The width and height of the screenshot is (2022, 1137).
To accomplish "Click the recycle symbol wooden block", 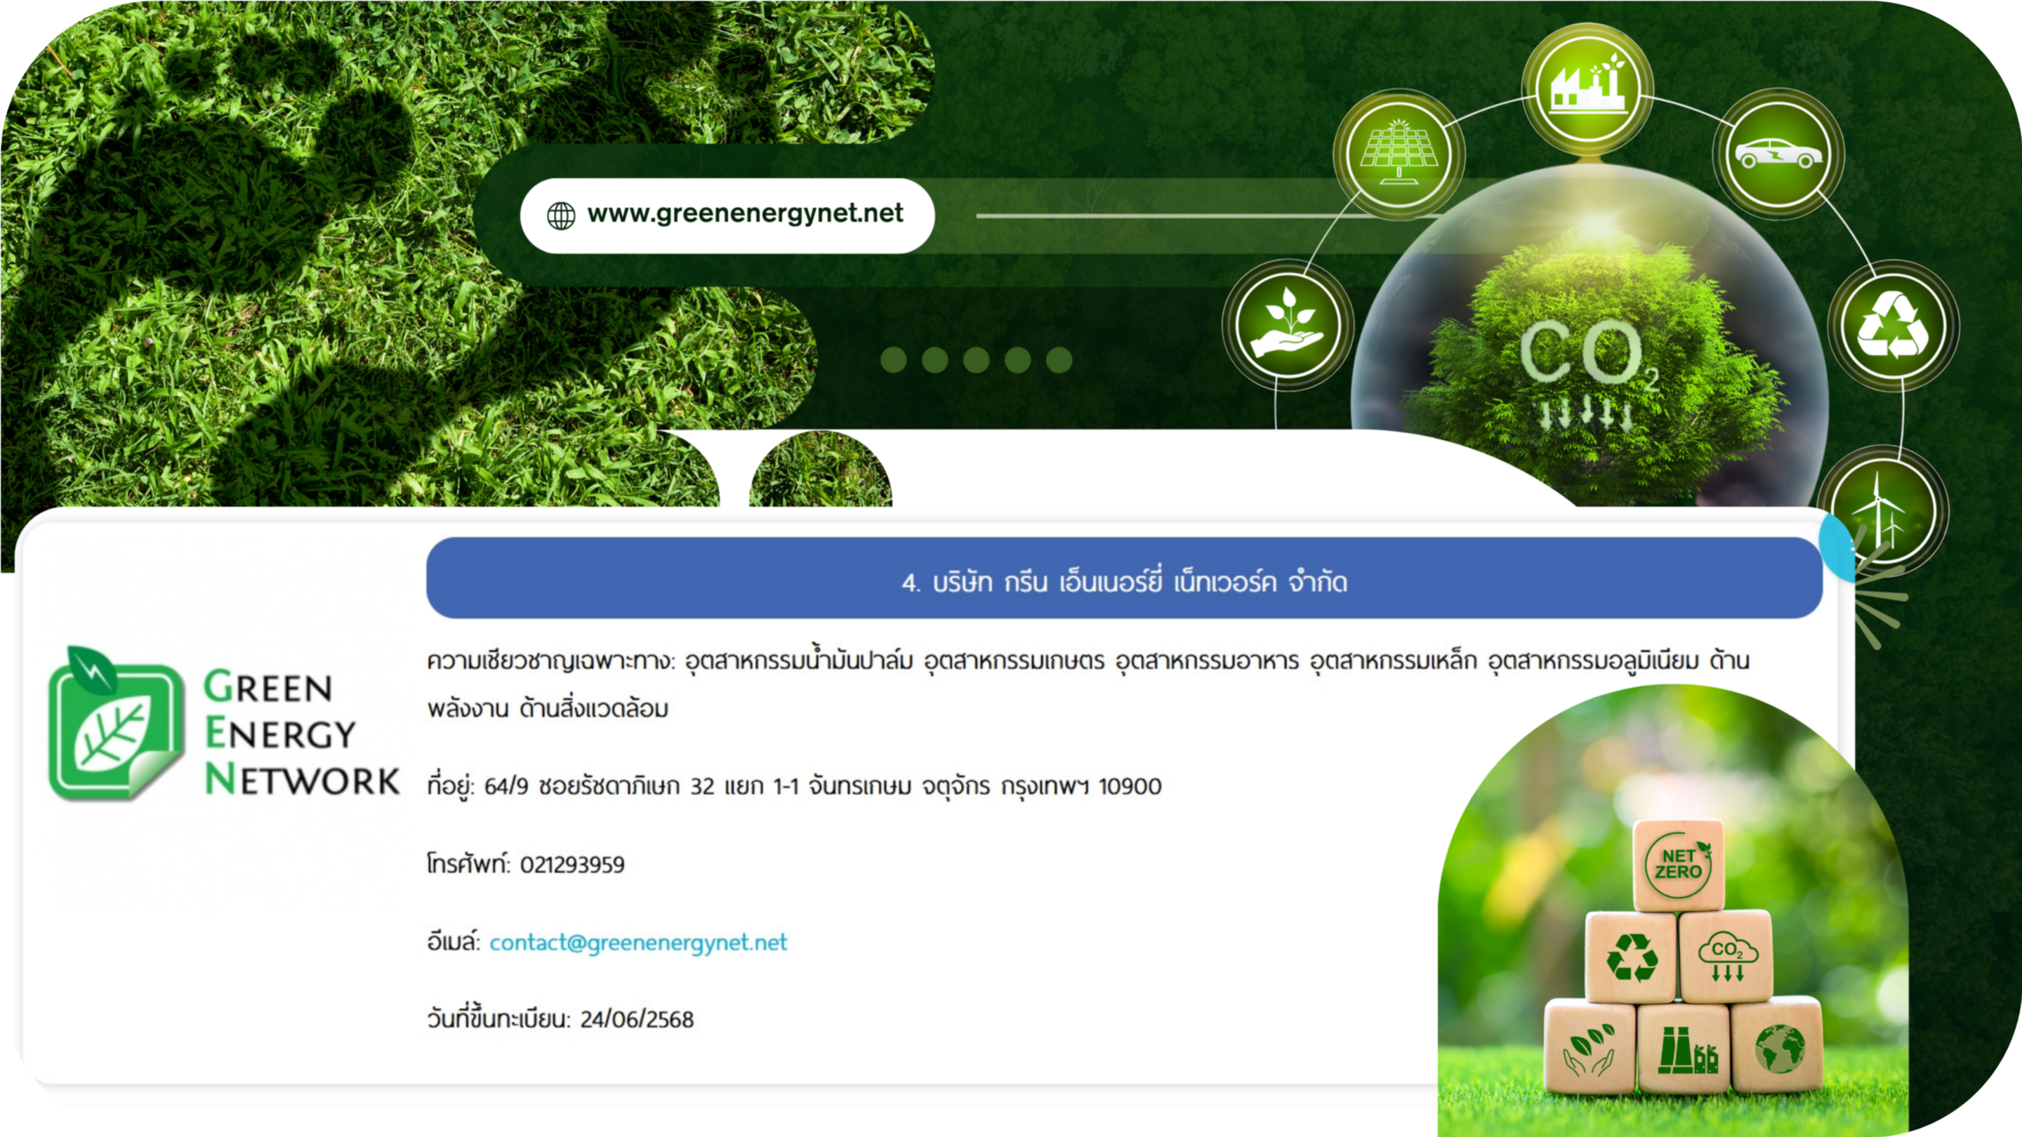I will click(1631, 958).
